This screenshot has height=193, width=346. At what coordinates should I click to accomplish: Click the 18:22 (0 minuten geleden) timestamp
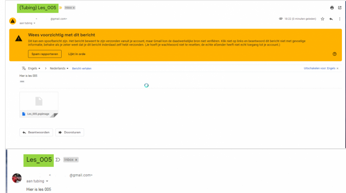pyautogui.click(x=300, y=19)
